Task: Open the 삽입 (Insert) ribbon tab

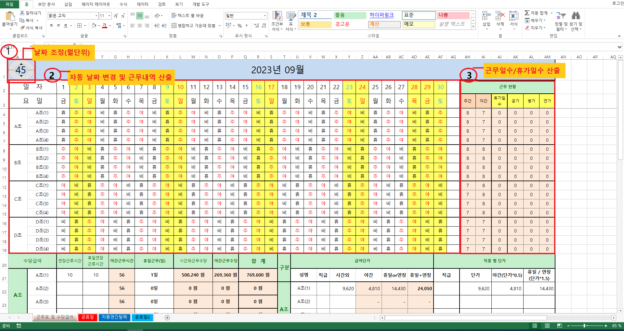Action: point(68,4)
